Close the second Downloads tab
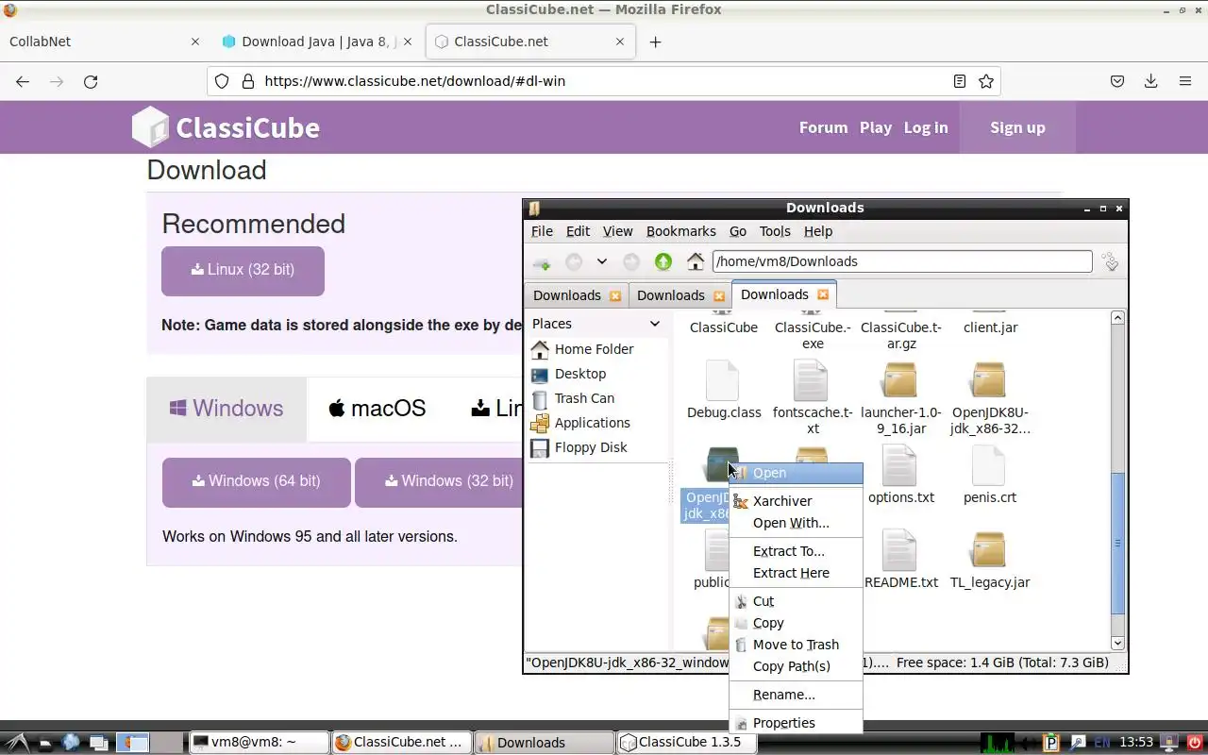The height and width of the screenshot is (755, 1208). (x=719, y=295)
